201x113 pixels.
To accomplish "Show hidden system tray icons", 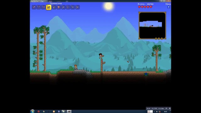I will tap(154, 112).
